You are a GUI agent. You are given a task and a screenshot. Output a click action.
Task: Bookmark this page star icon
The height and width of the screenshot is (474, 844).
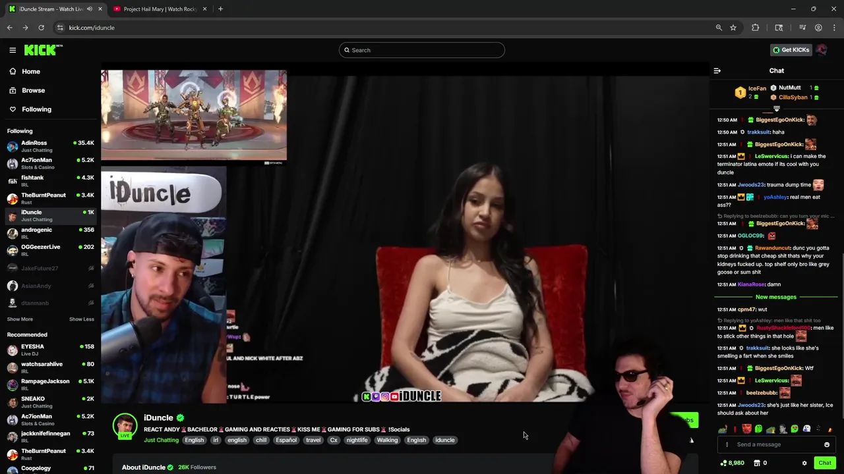[733, 28]
